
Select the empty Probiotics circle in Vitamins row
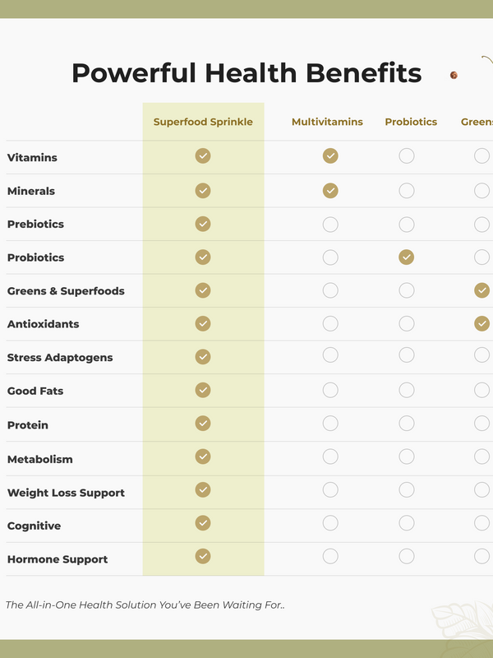click(x=406, y=155)
